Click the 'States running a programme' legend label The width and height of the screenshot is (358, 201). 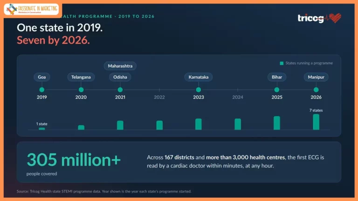pyautogui.click(x=309, y=63)
